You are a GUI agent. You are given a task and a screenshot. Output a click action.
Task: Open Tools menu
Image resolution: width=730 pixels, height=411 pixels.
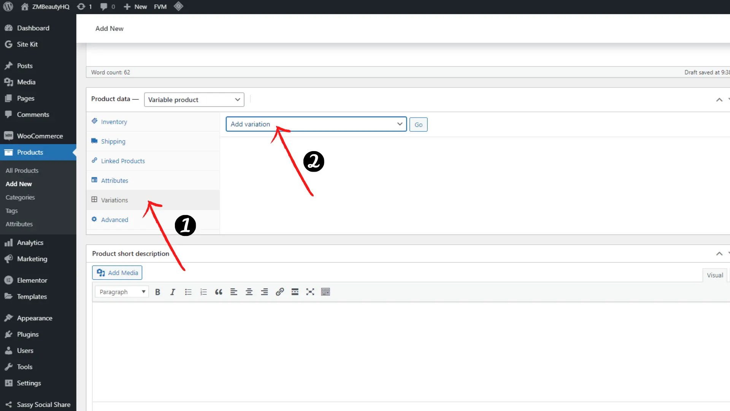click(x=38, y=367)
